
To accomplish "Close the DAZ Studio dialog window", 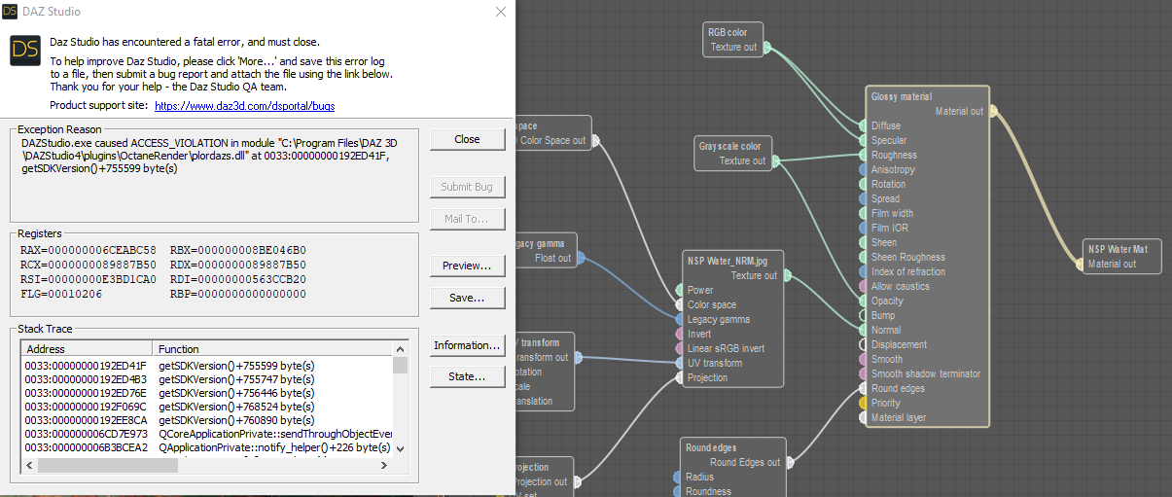I will pyautogui.click(x=500, y=12).
